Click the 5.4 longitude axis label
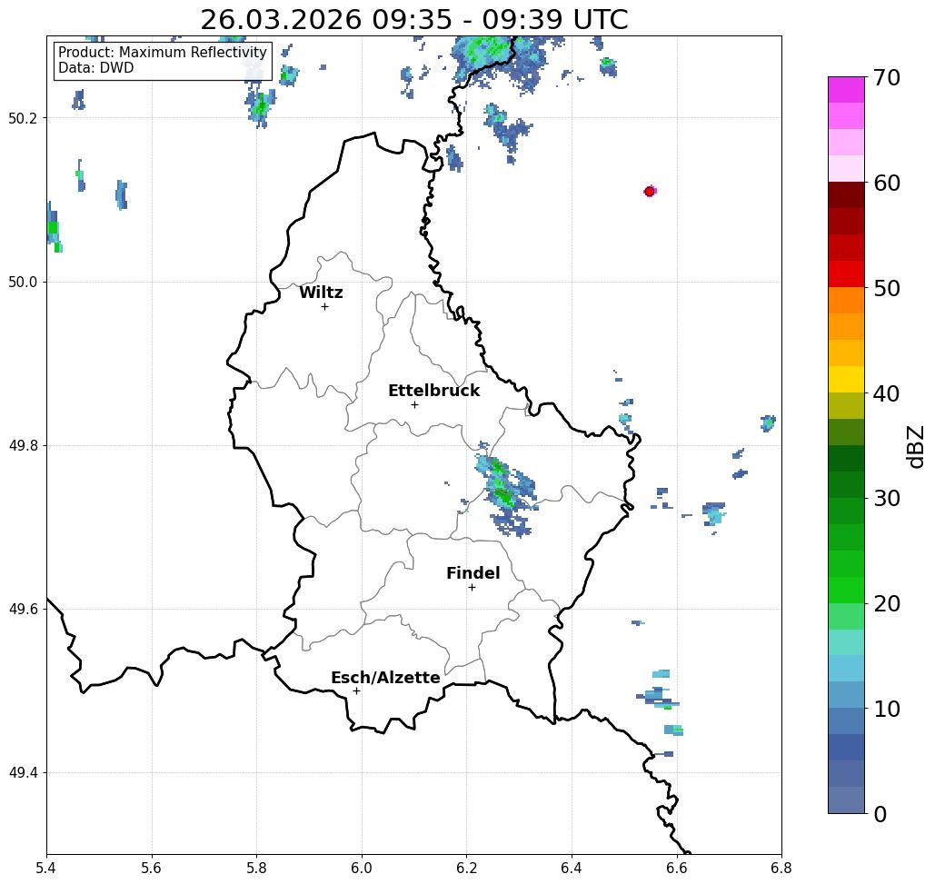This screenshot has width=935, height=884. coord(46,868)
